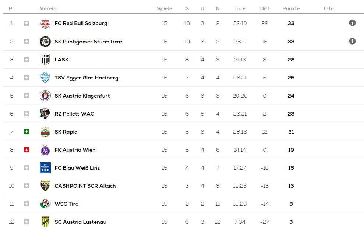Click the LASK club crest icon
364x237 pixels.
tap(45, 60)
